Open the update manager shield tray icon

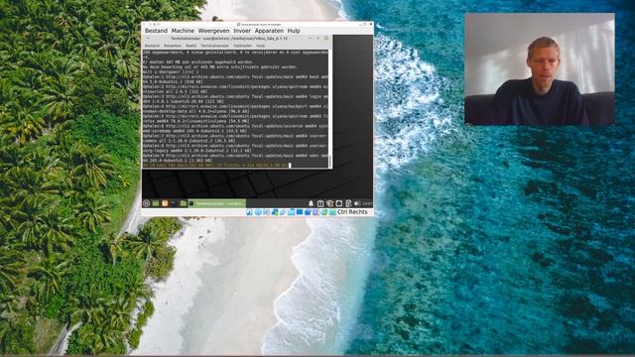tap(330, 203)
